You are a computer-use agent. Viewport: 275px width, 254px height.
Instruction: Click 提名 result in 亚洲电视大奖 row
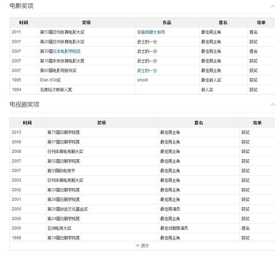coord(245,228)
